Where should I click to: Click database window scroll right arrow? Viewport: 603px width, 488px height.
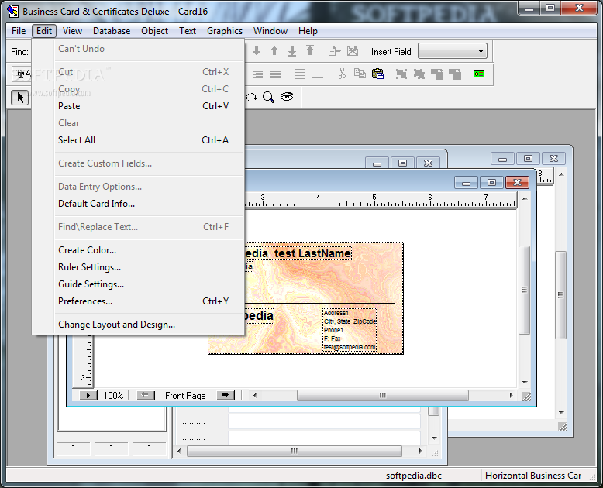[x=420, y=451]
